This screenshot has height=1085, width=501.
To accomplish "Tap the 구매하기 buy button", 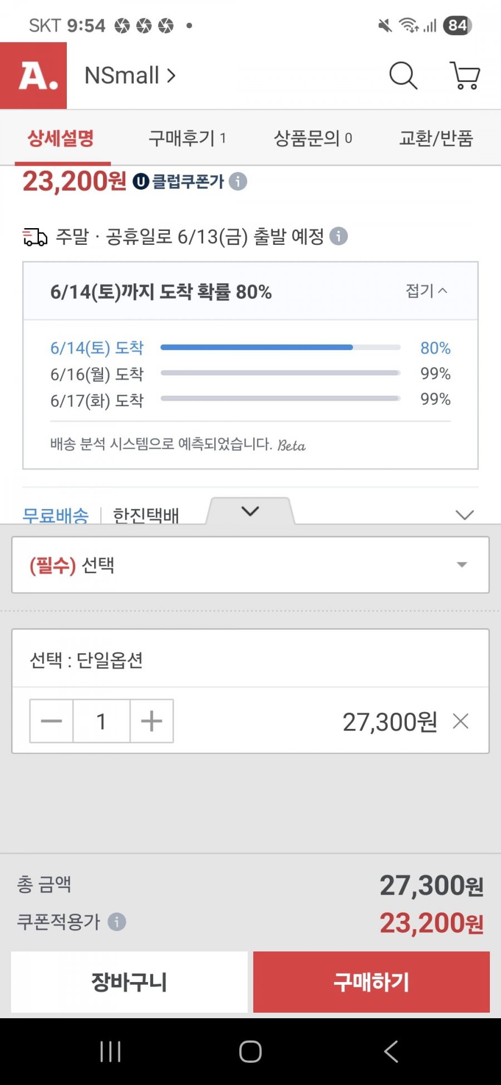I will [x=371, y=982].
